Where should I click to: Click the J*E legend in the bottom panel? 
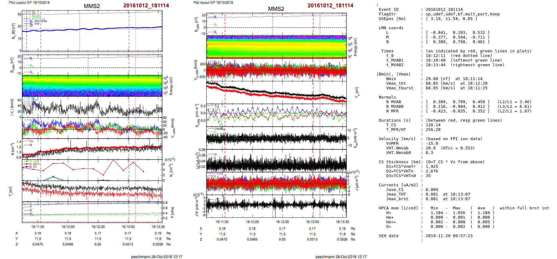click(216, 200)
